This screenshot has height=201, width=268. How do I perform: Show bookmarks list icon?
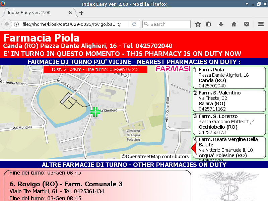pyautogui.click(x=208, y=24)
